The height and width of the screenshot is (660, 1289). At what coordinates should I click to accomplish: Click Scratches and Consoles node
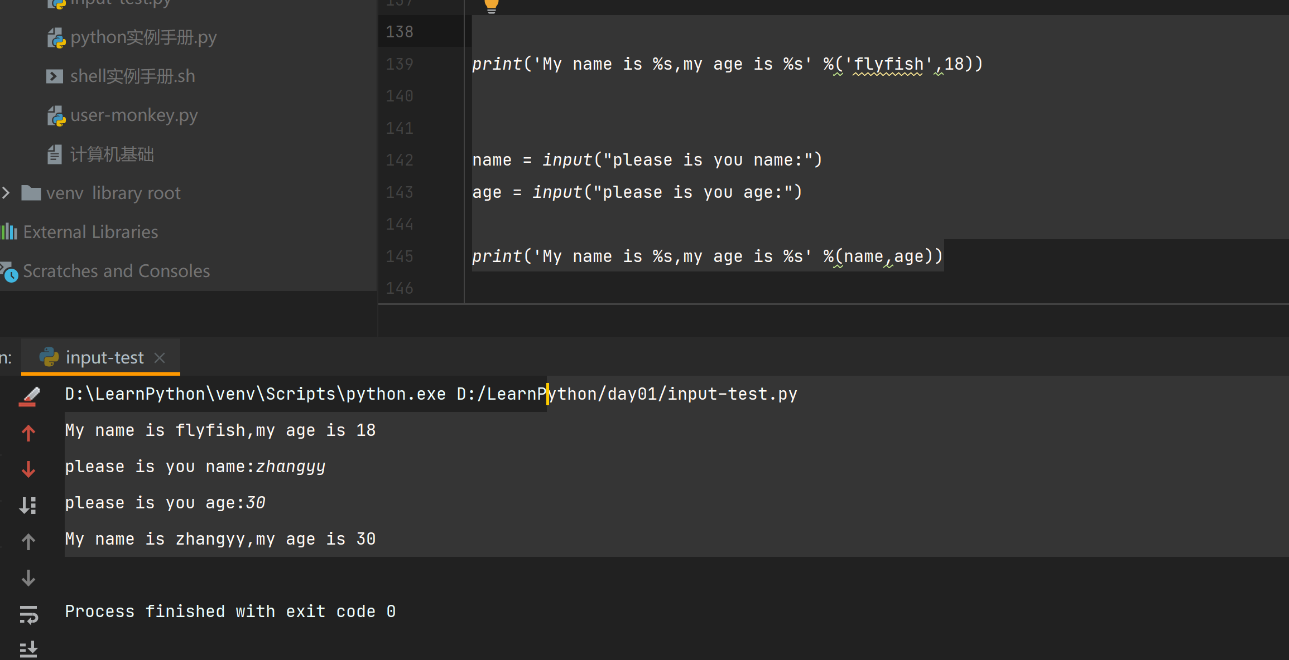[x=116, y=271]
